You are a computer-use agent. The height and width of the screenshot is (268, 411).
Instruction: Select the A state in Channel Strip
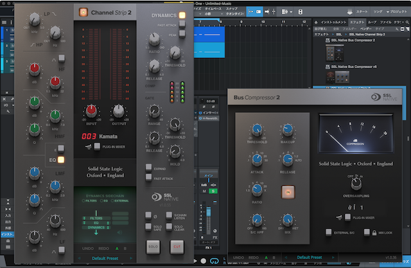(x=117, y=248)
